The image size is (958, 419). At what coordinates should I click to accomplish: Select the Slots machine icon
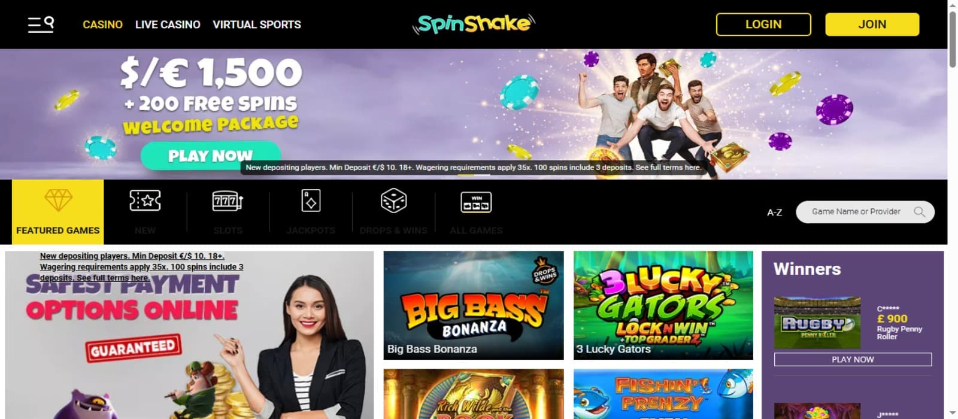point(228,201)
